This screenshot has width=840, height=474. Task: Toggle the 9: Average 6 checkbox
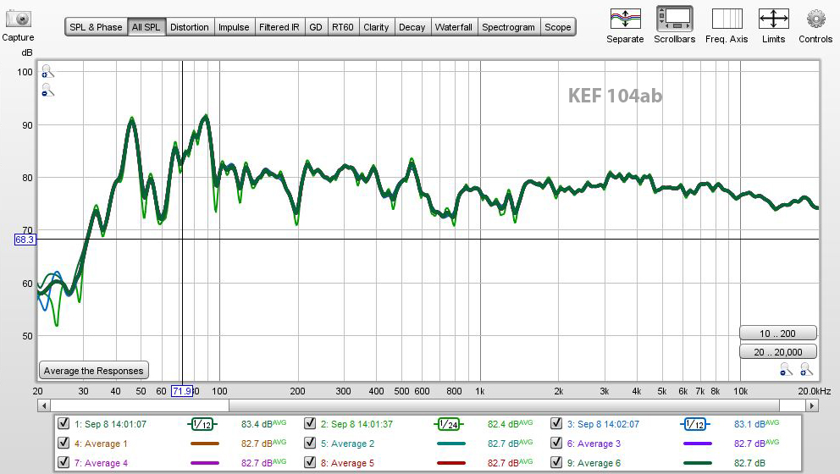click(x=556, y=461)
